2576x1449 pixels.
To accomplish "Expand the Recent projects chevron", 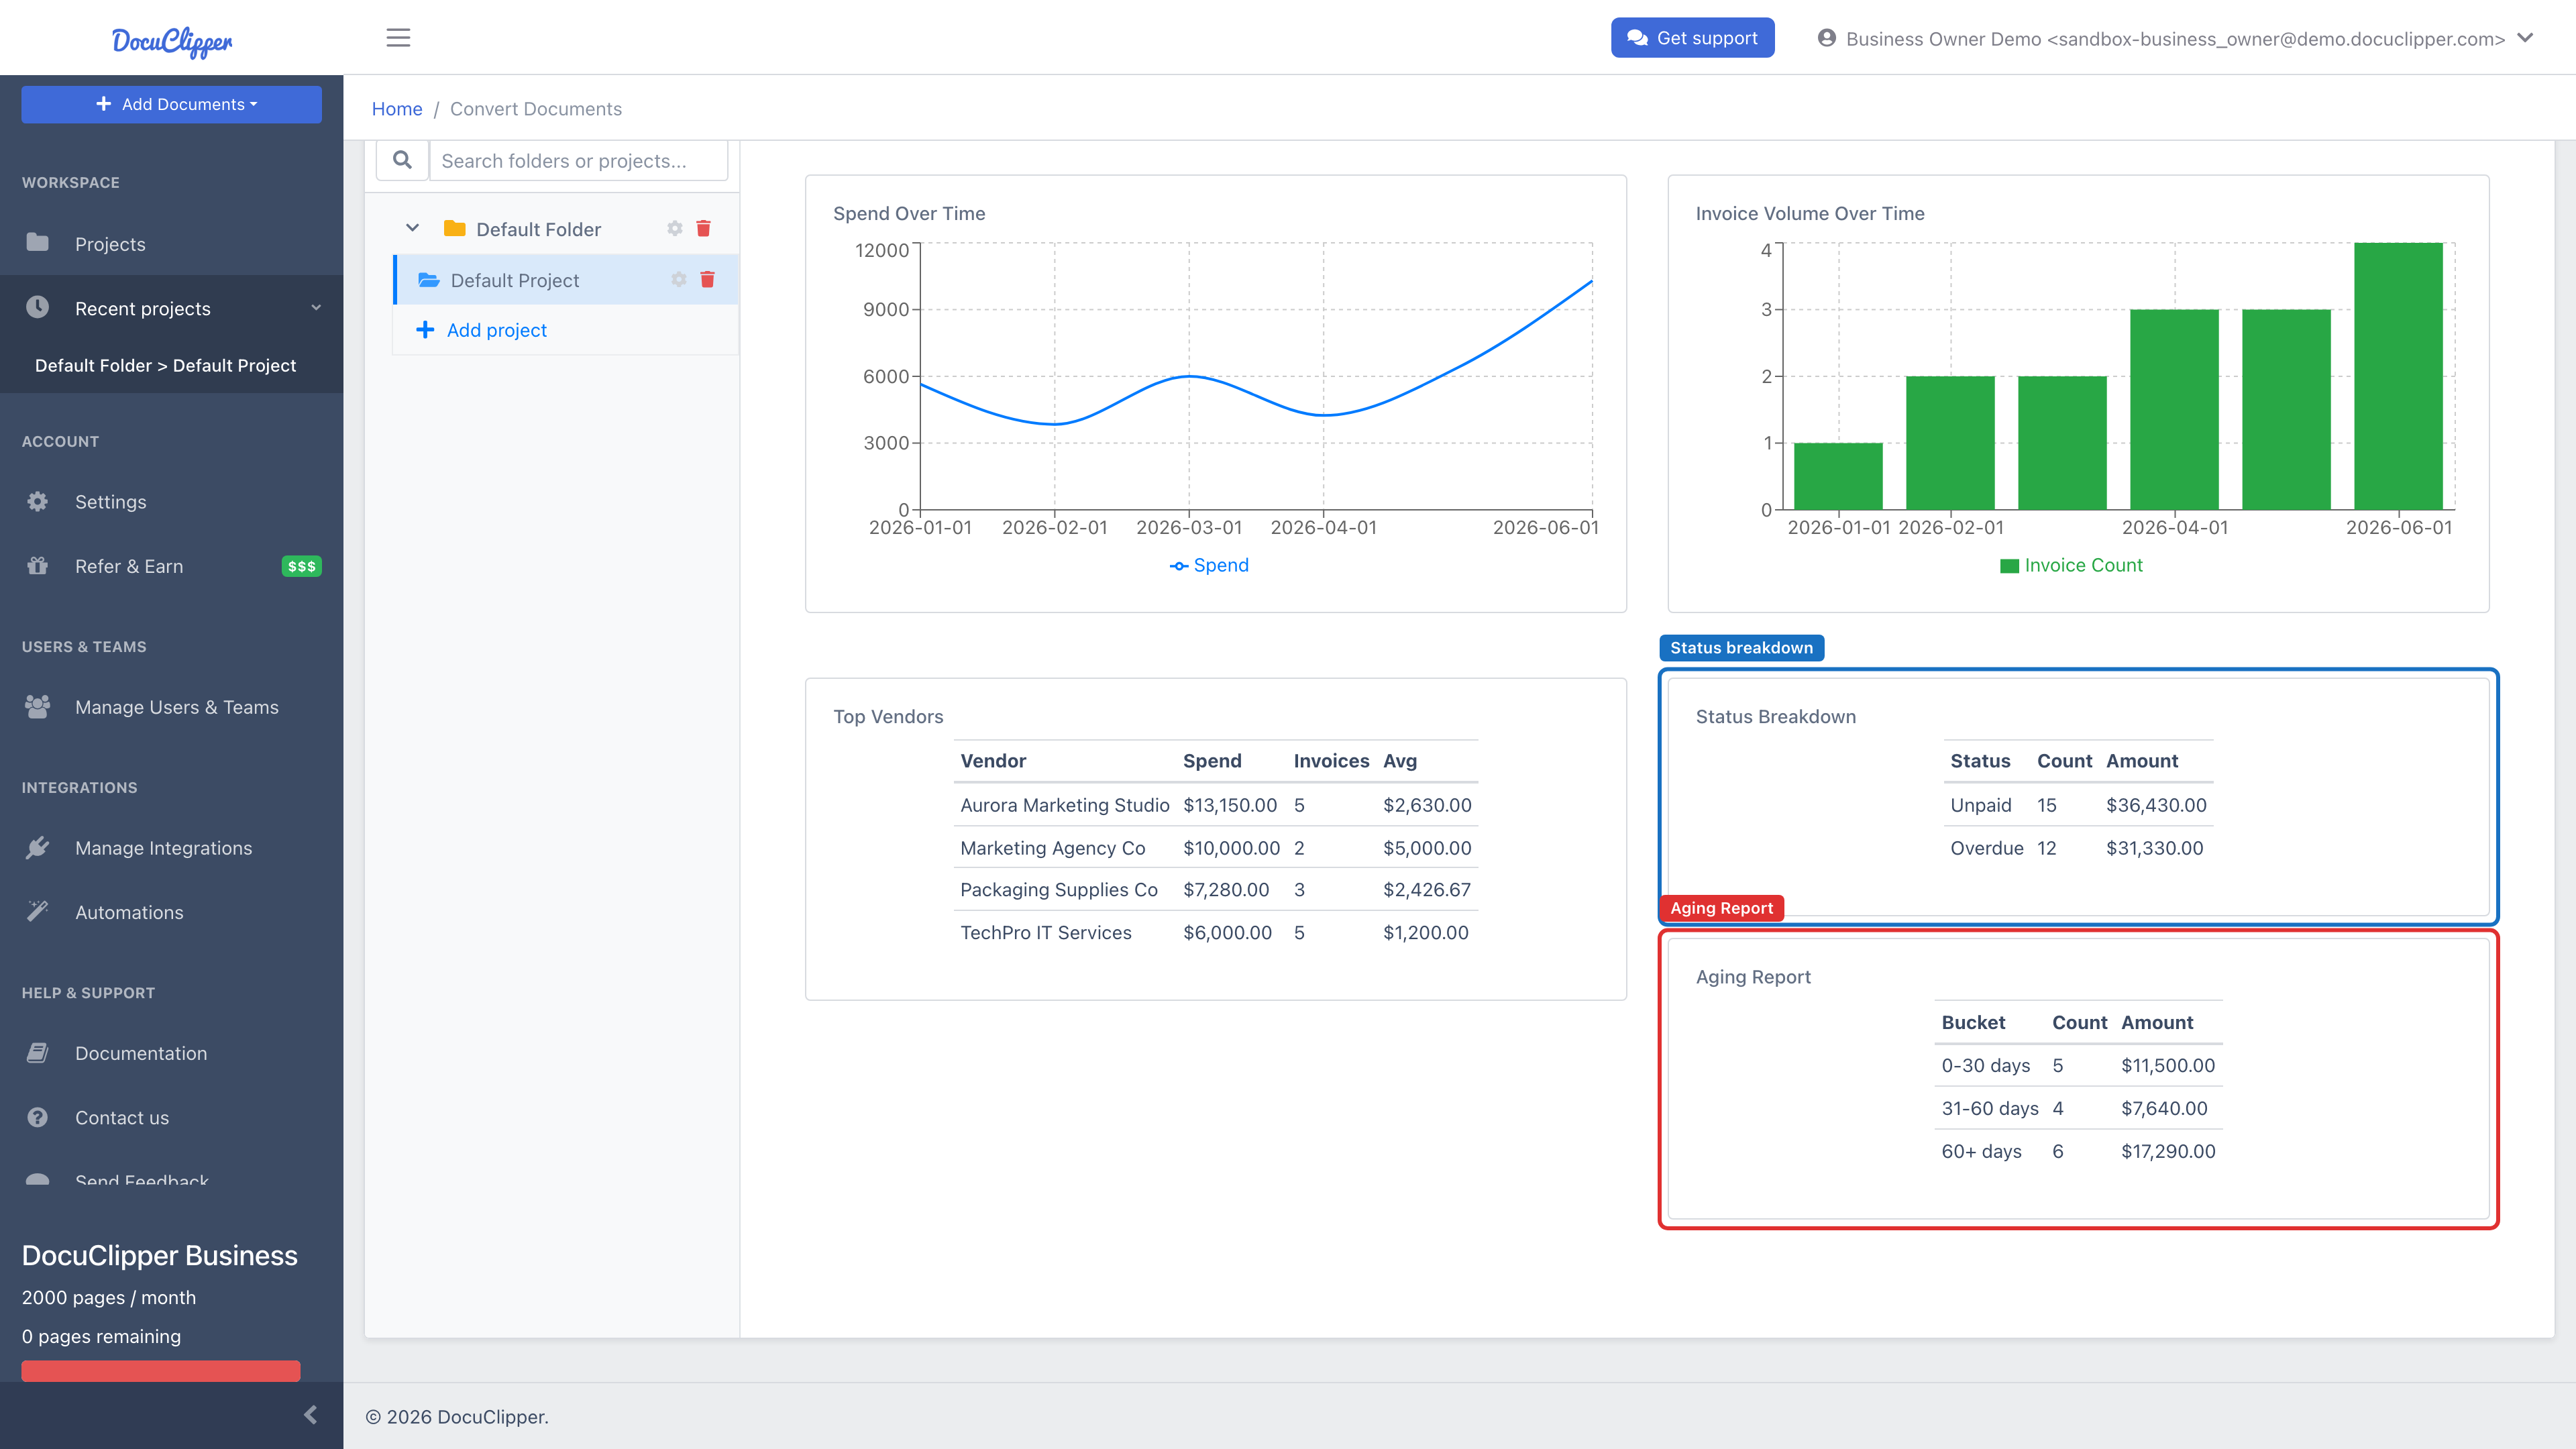I will pos(316,308).
